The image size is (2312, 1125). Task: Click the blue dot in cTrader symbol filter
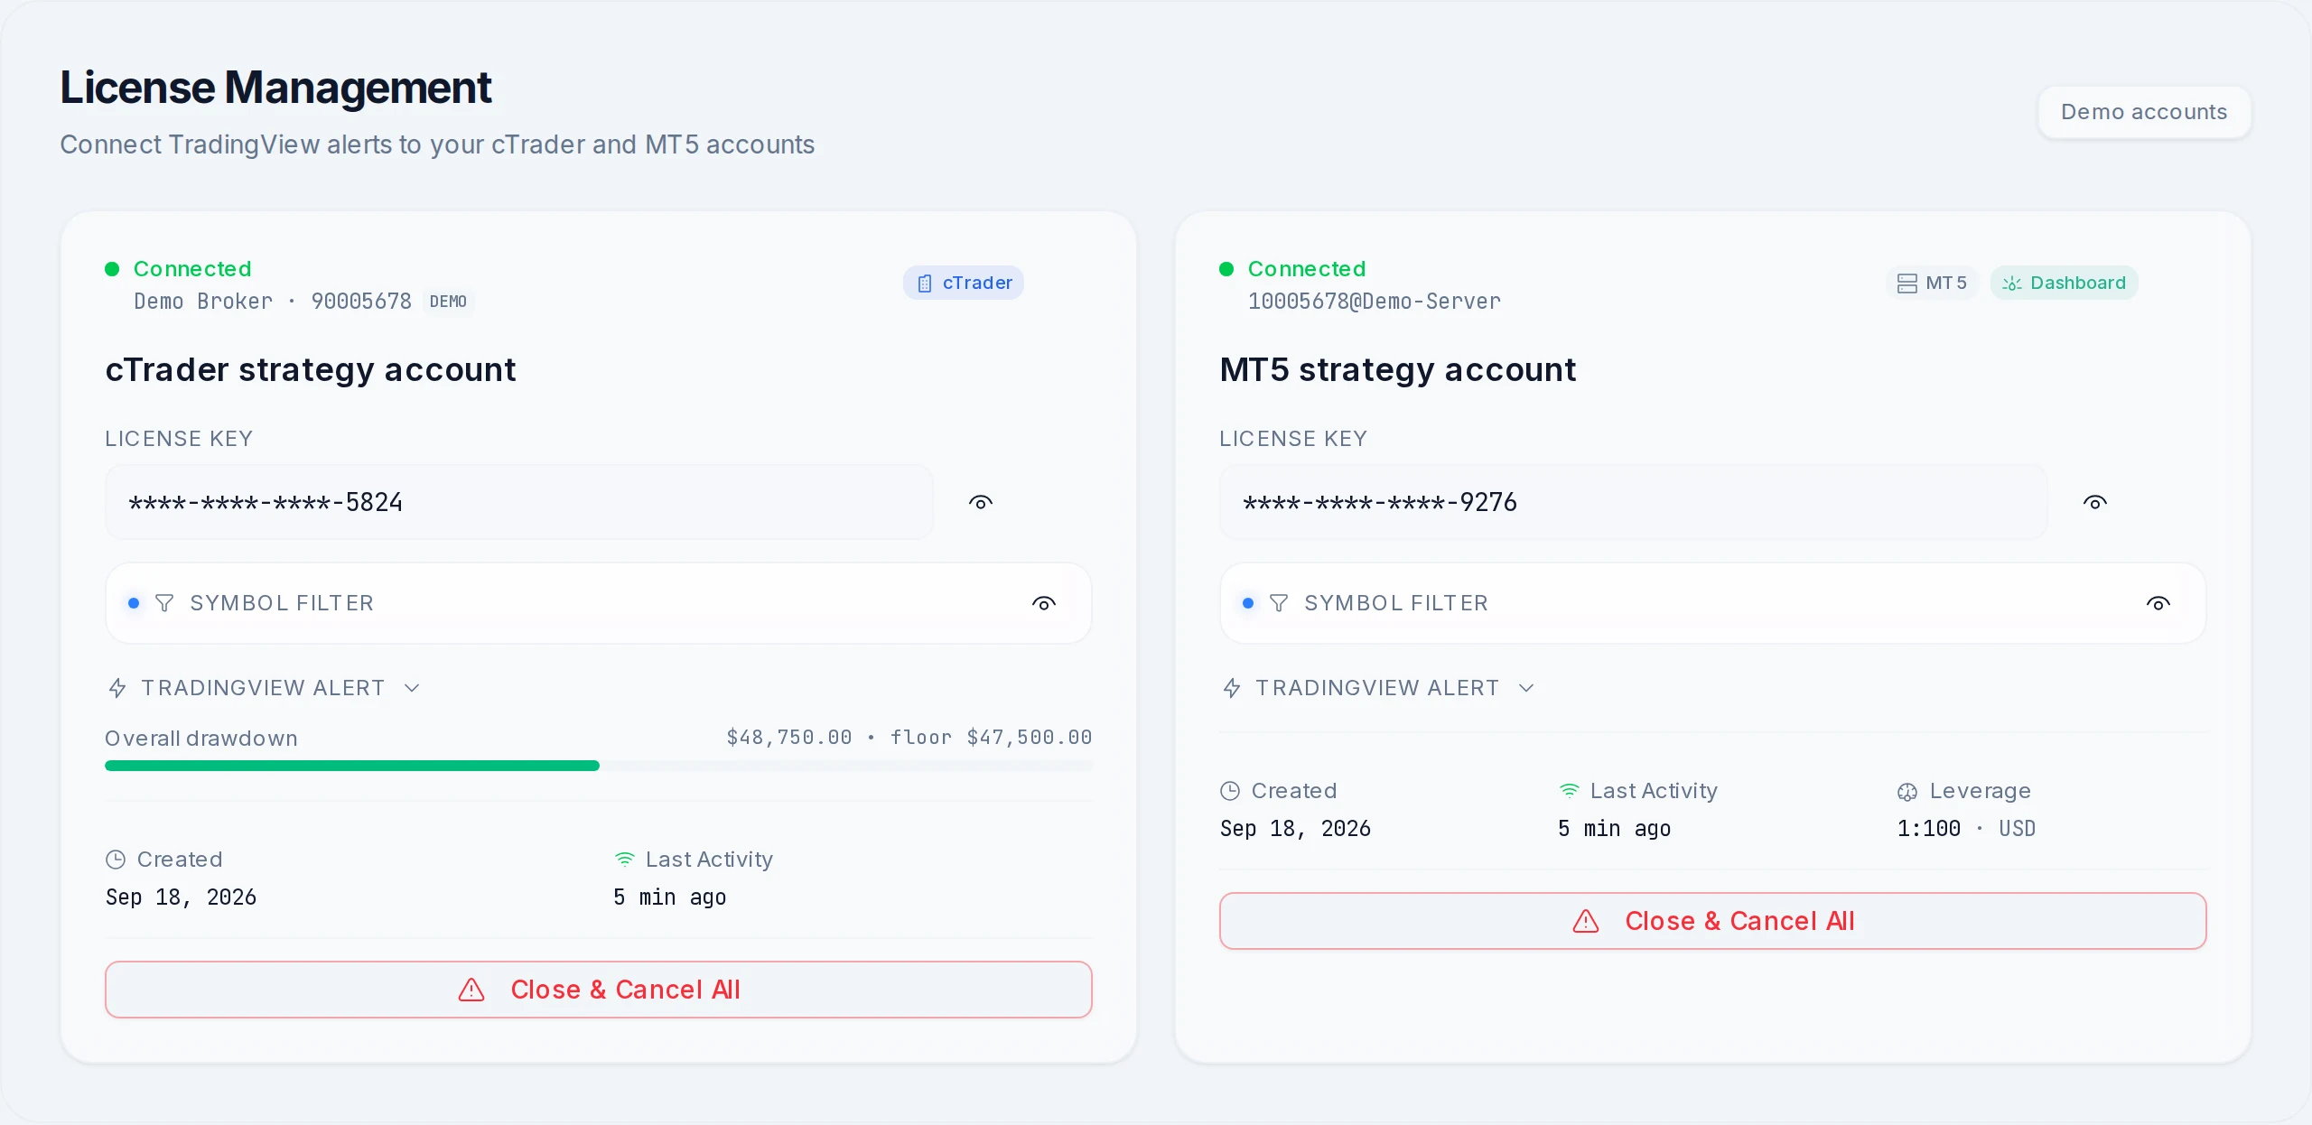[x=134, y=603]
